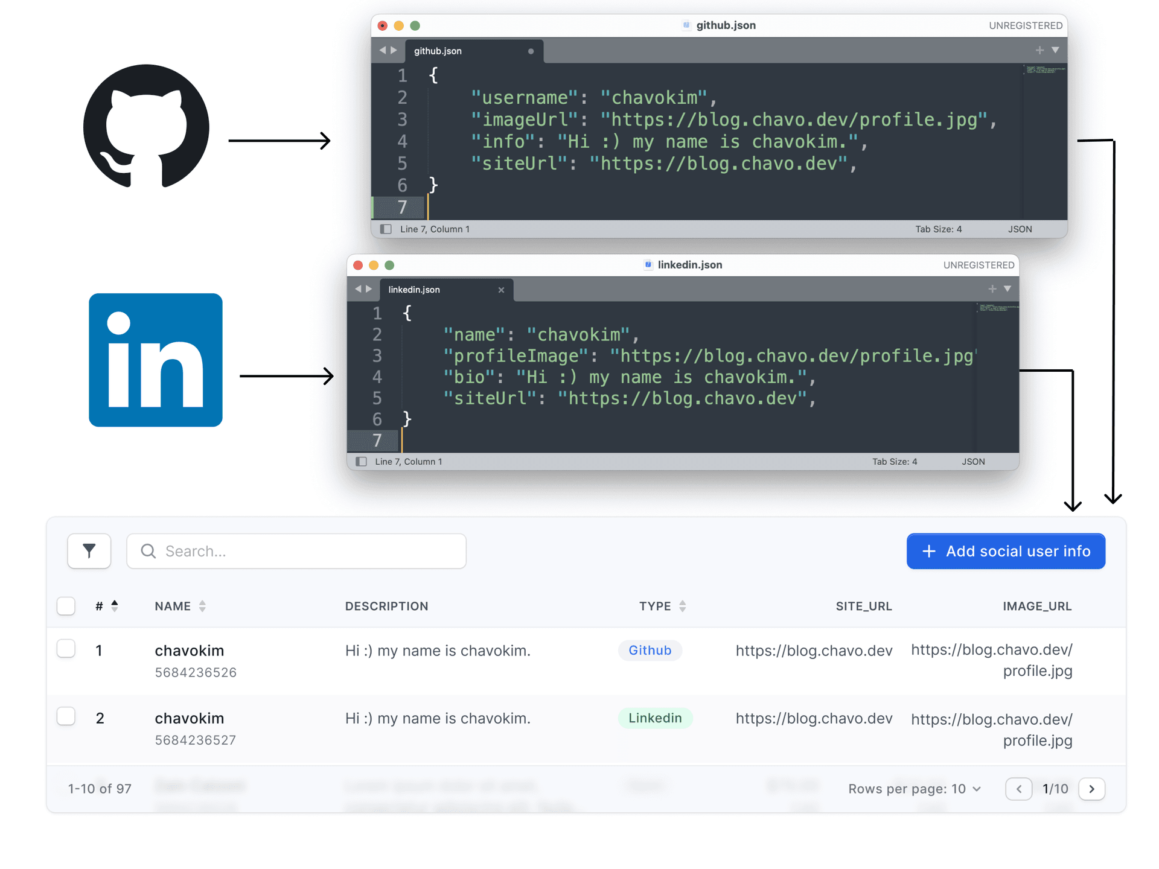Image resolution: width=1159 pixels, height=869 pixels.
Task: Add a new tab in linkedin.json window
Action: pyautogui.click(x=992, y=289)
